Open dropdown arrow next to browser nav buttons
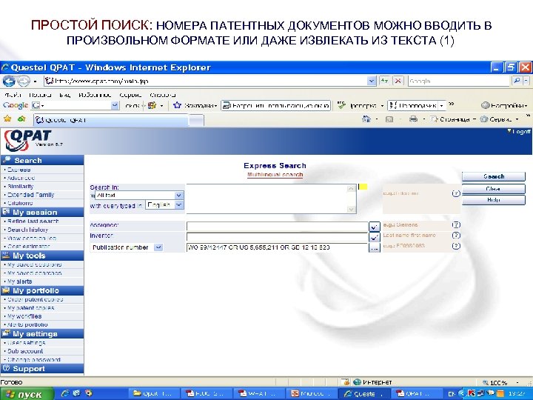Viewport: 533px width, 400px height. click(x=35, y=81)
